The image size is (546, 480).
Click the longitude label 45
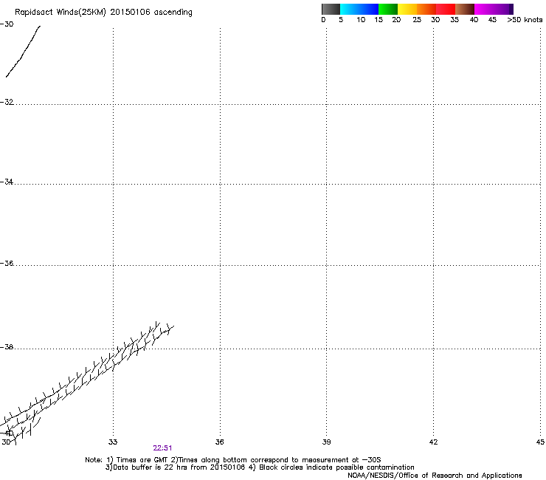coord(540,442)
